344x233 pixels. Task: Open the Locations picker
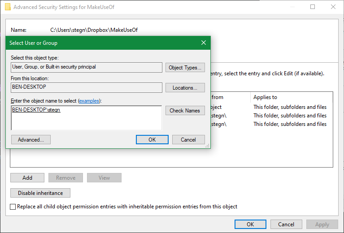click(185, 88)
